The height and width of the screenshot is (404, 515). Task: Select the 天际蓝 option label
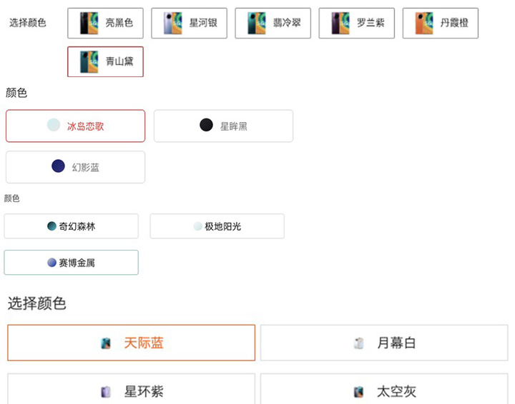[144, 343]
